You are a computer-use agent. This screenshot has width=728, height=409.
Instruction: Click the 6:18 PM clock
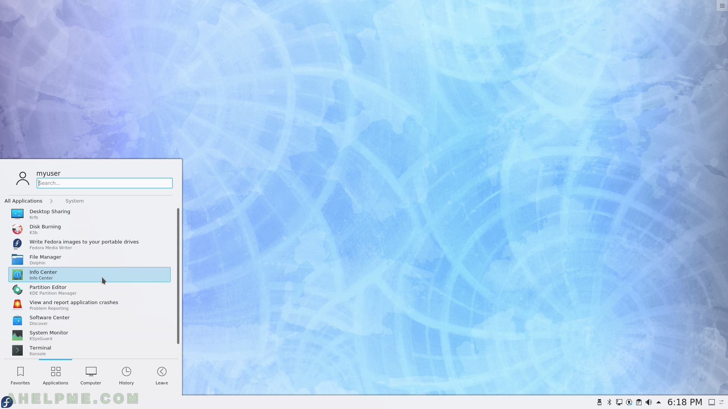click(x=685, y=402)
